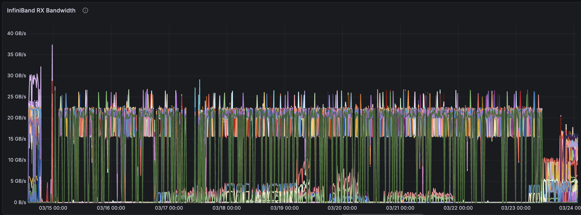Click the 03/15 00:00 time label
This screenshot has height=215, width=581.
pos(53,208)
